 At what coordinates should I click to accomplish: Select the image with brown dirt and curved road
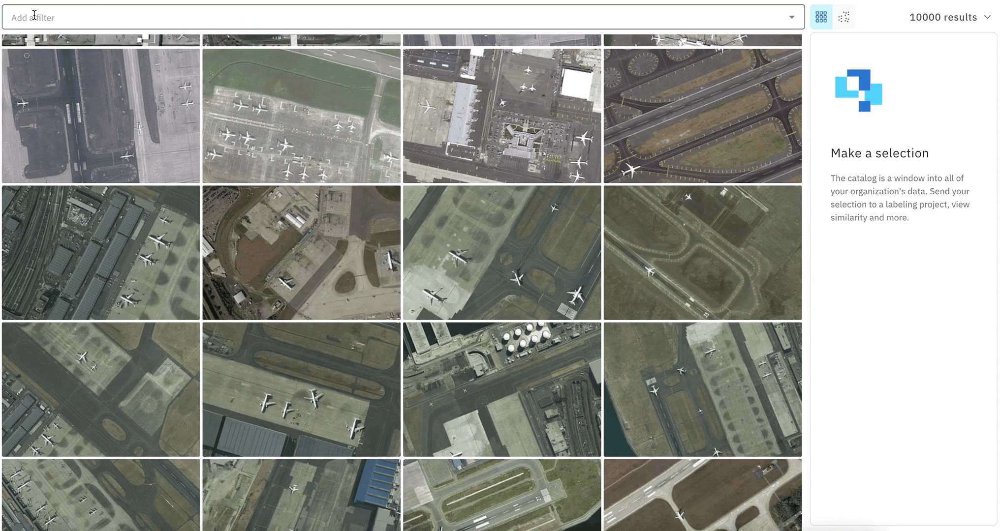pos(301,253)
